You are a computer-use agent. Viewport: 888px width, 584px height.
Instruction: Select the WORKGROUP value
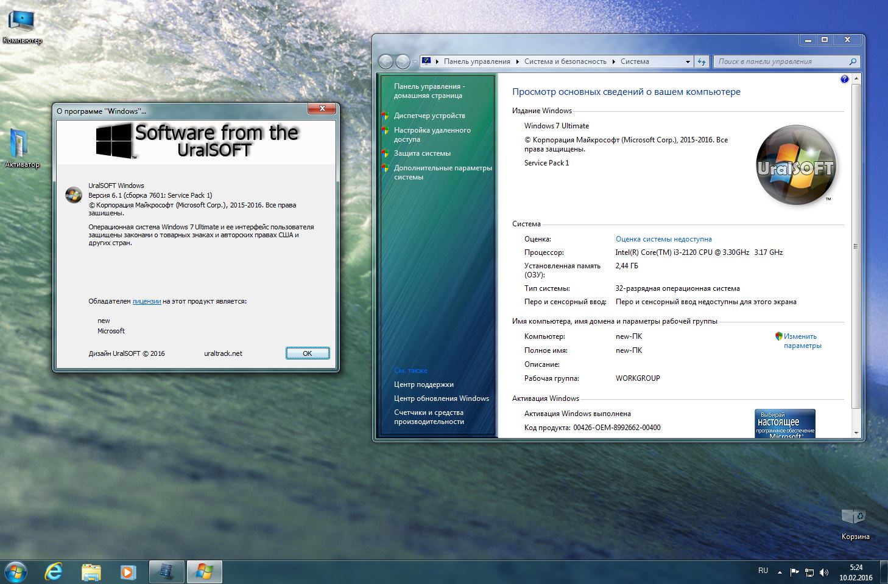tap(638, 378)
